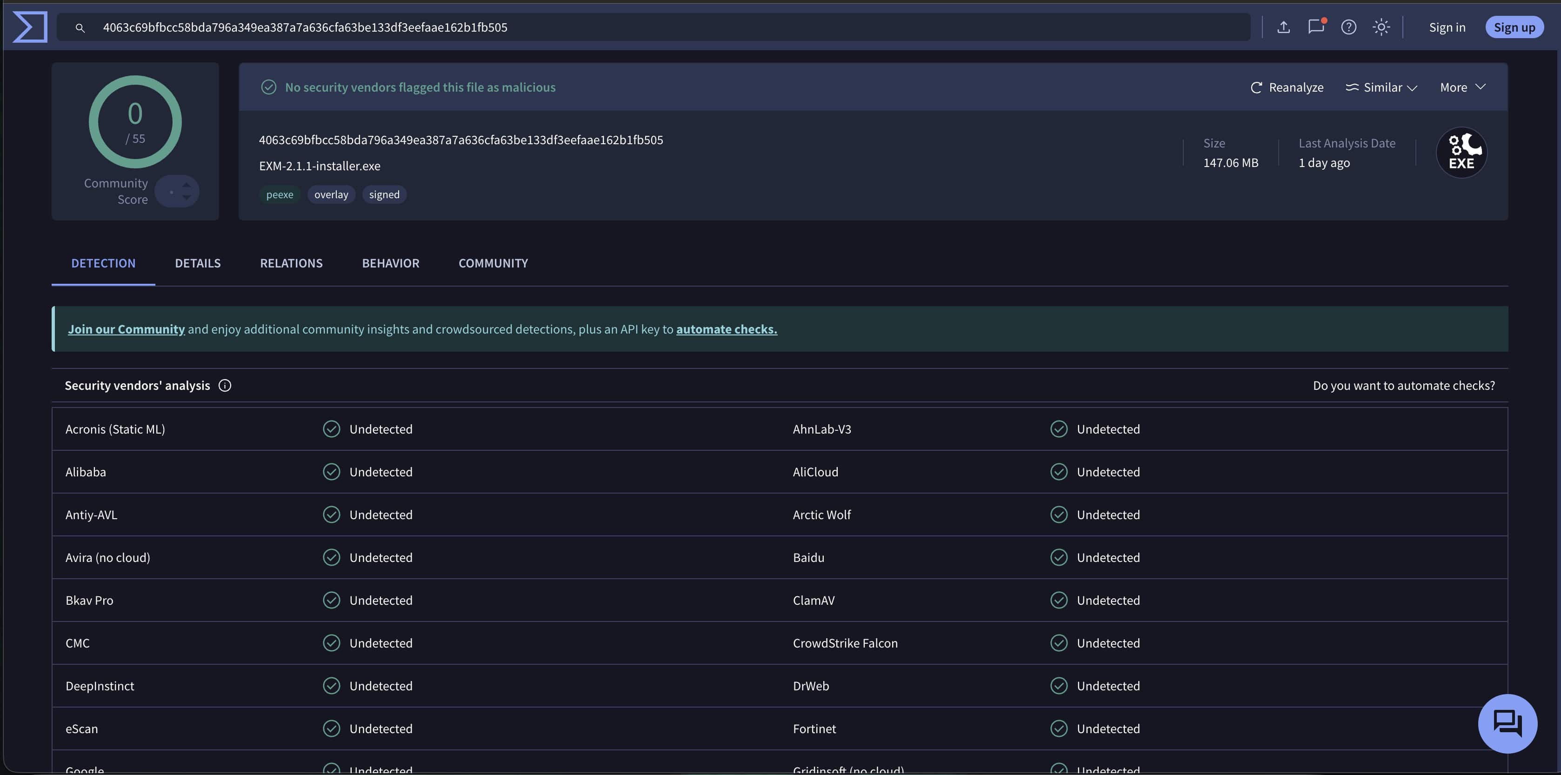
Task: Expand the More dropdown menu
Action: 1463,87
